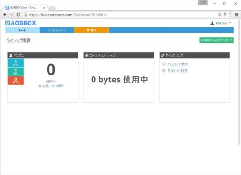Image resolution: width=241 pixels, height=175 pixels.
Task: Click the パソコンを表示 quick link
Action: pos(178,64)
